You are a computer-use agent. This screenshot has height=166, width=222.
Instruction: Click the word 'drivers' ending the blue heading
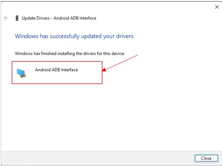pos(125,36)
